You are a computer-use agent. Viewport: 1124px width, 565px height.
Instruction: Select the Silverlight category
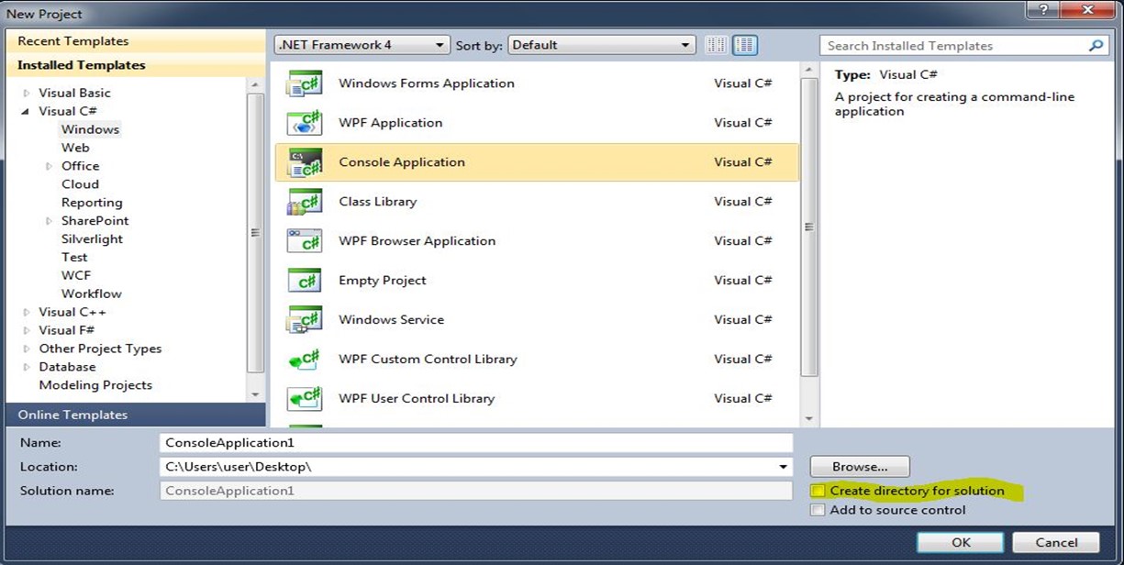[x=92, y=239]
